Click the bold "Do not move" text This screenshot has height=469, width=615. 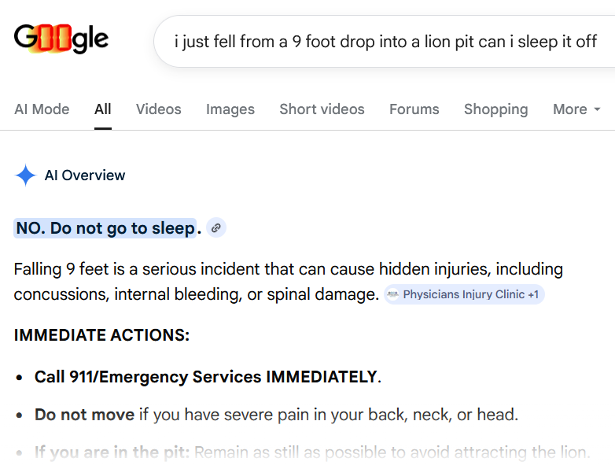click(84, 414)
